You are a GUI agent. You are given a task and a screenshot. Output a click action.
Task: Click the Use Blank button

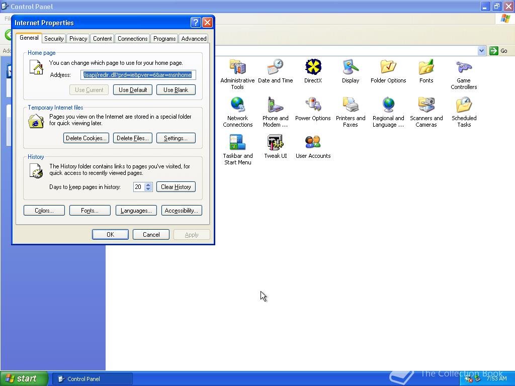176,90
